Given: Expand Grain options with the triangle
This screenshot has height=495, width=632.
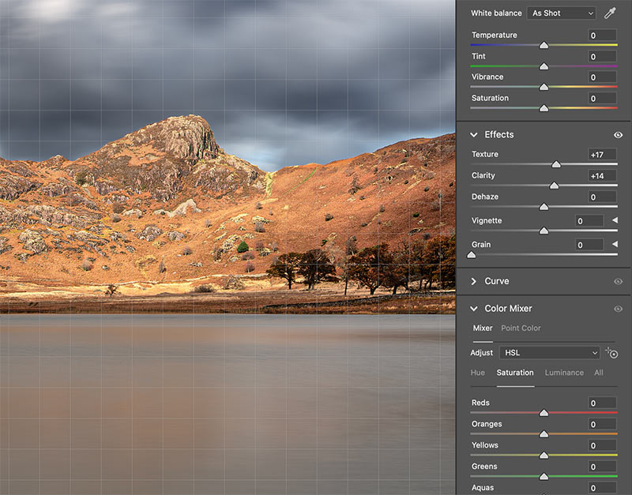Looking at the screenshot, I should click(614, 245).
